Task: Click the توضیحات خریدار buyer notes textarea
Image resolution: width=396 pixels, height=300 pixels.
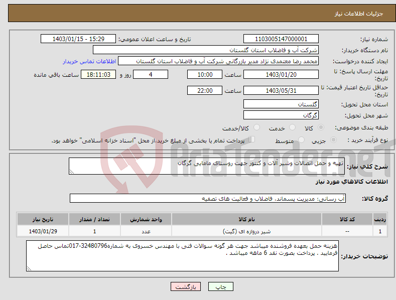Action: coord(182,256)
